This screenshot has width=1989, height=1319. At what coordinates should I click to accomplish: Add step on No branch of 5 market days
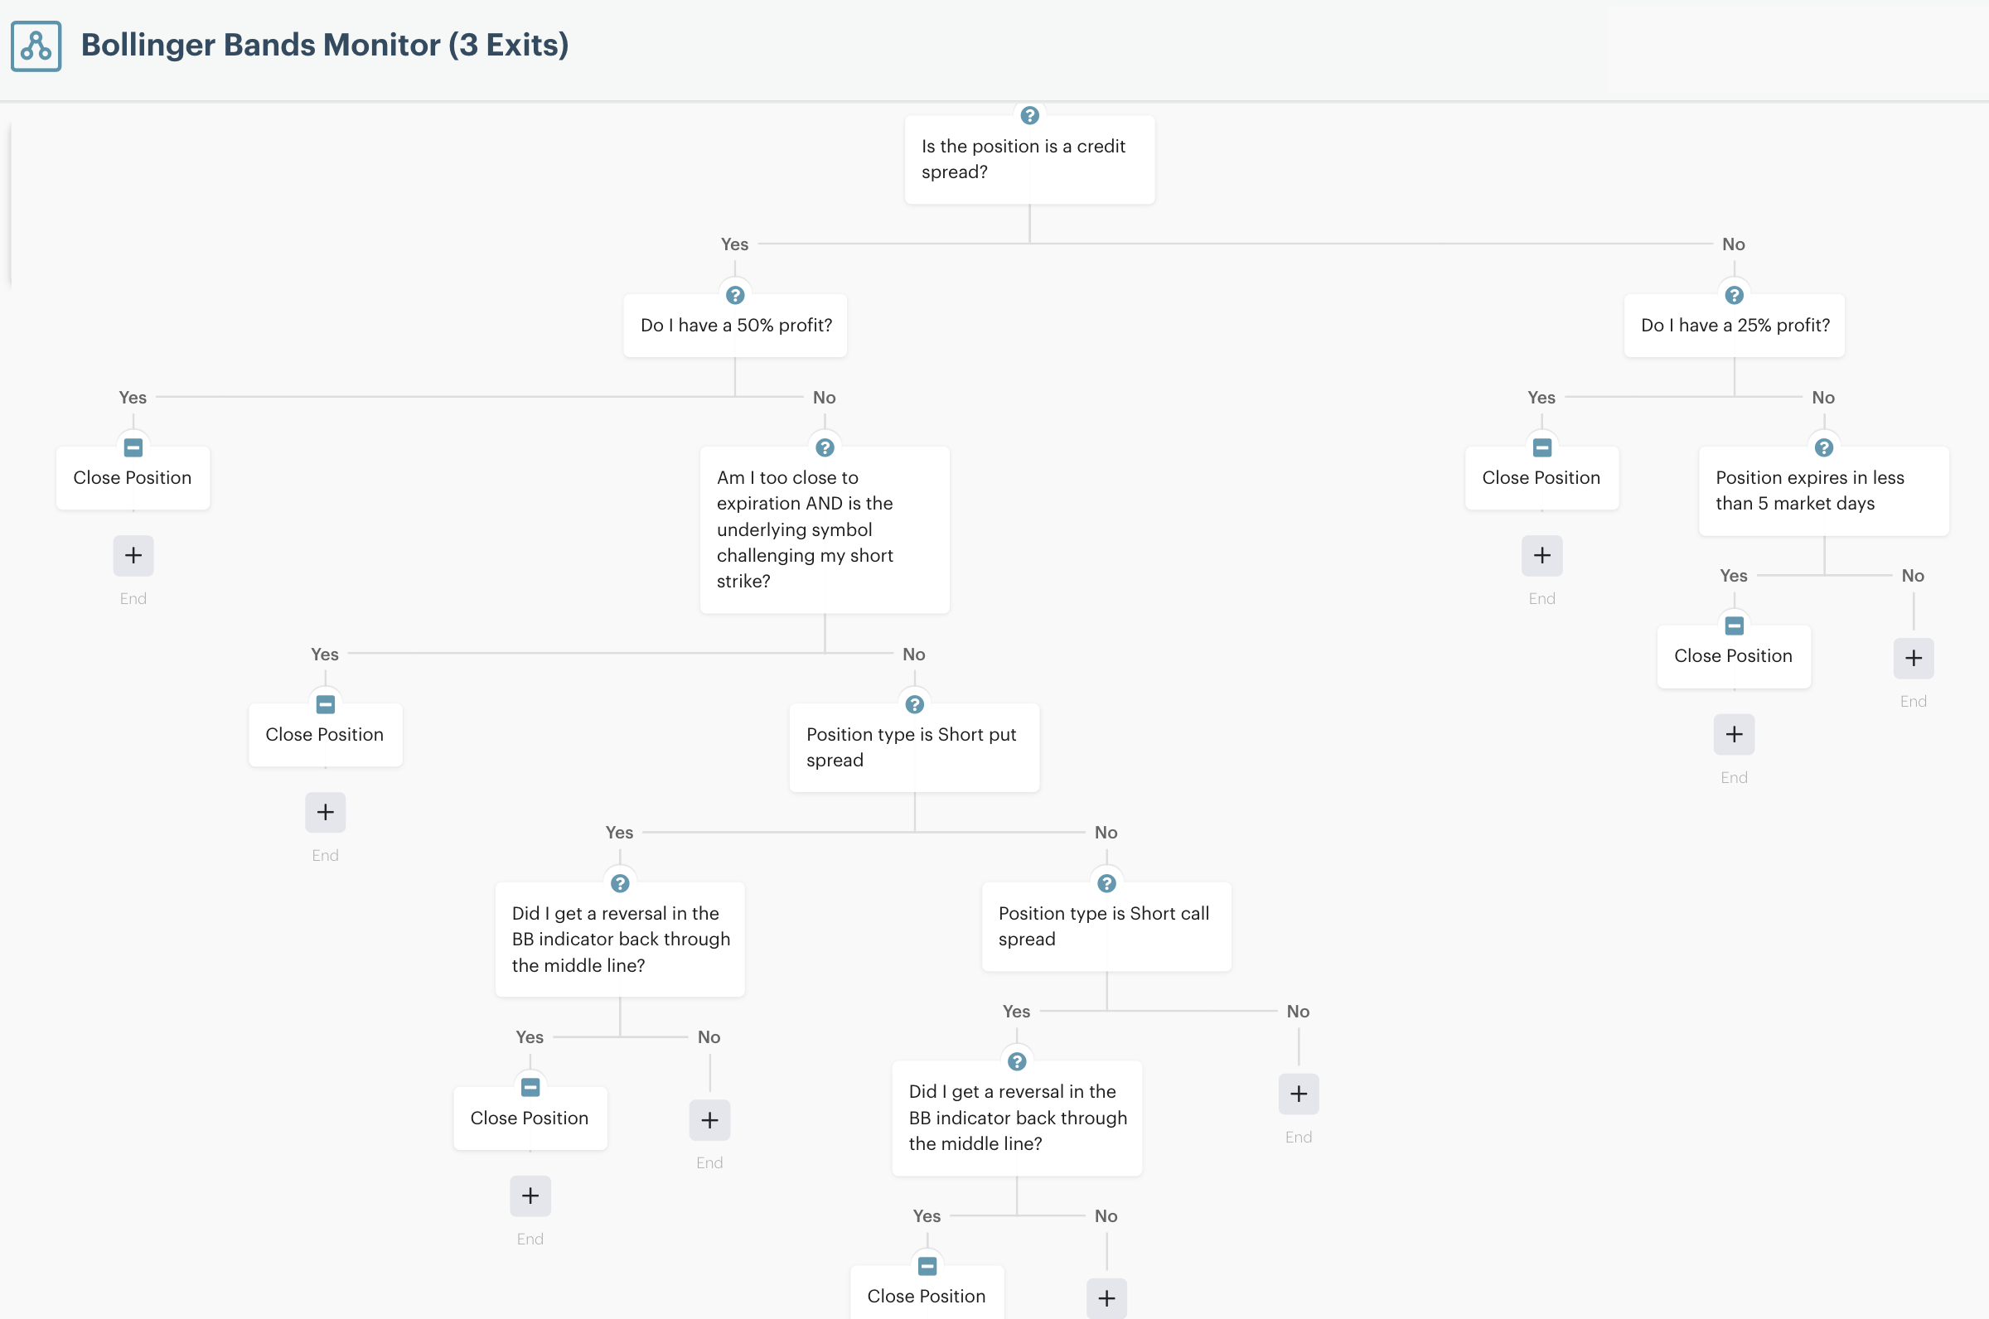tap(1913, 658)
